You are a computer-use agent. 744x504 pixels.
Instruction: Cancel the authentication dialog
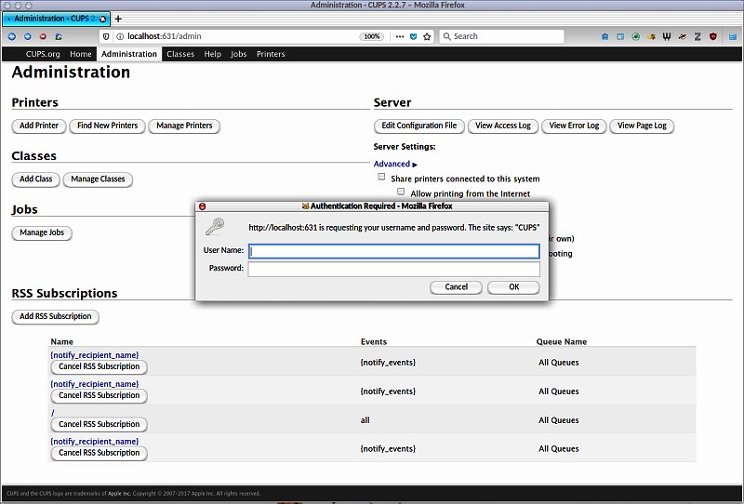pyautogui.click(x=457, y=287)
